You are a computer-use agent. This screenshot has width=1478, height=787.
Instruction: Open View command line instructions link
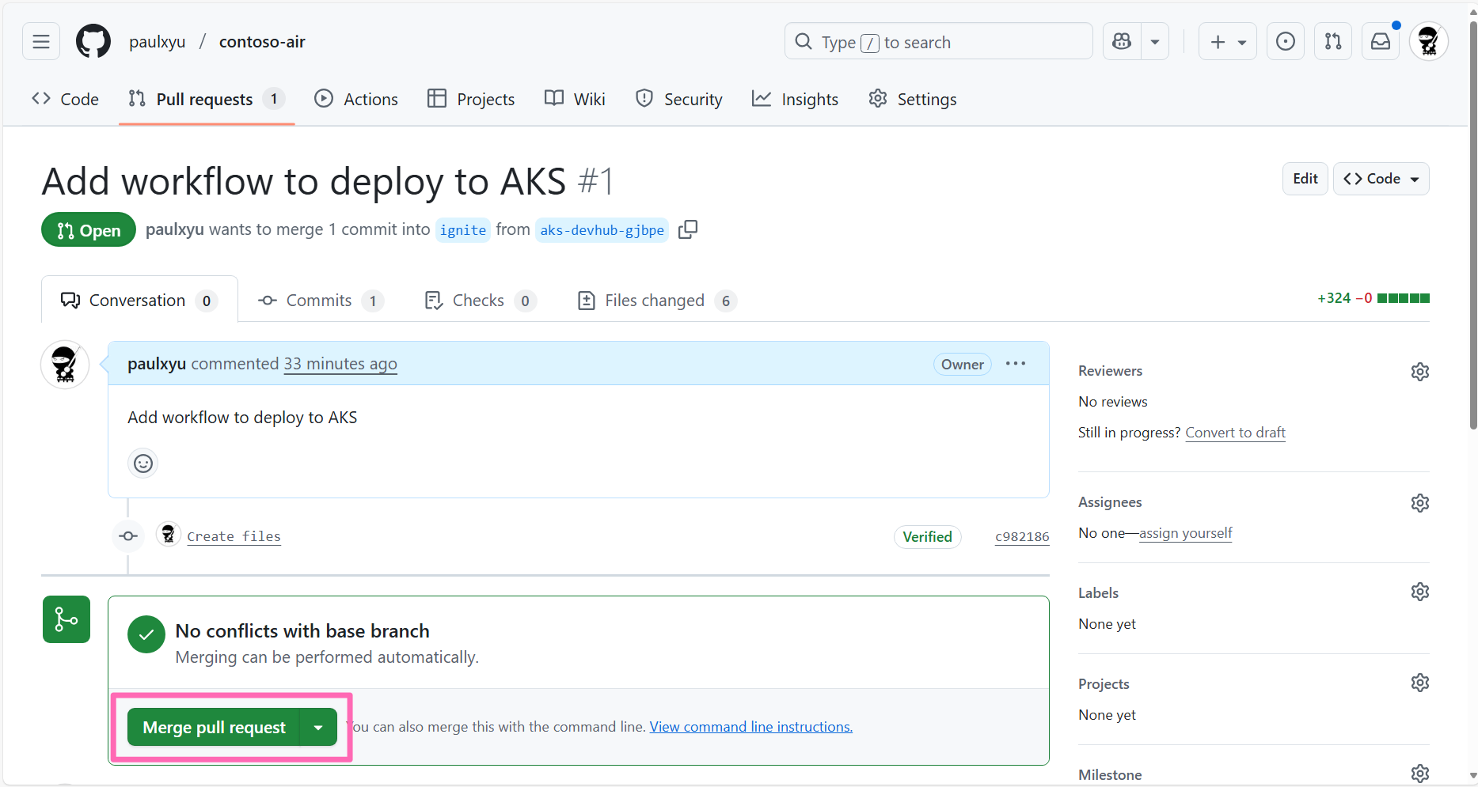(x=750, y=726)
